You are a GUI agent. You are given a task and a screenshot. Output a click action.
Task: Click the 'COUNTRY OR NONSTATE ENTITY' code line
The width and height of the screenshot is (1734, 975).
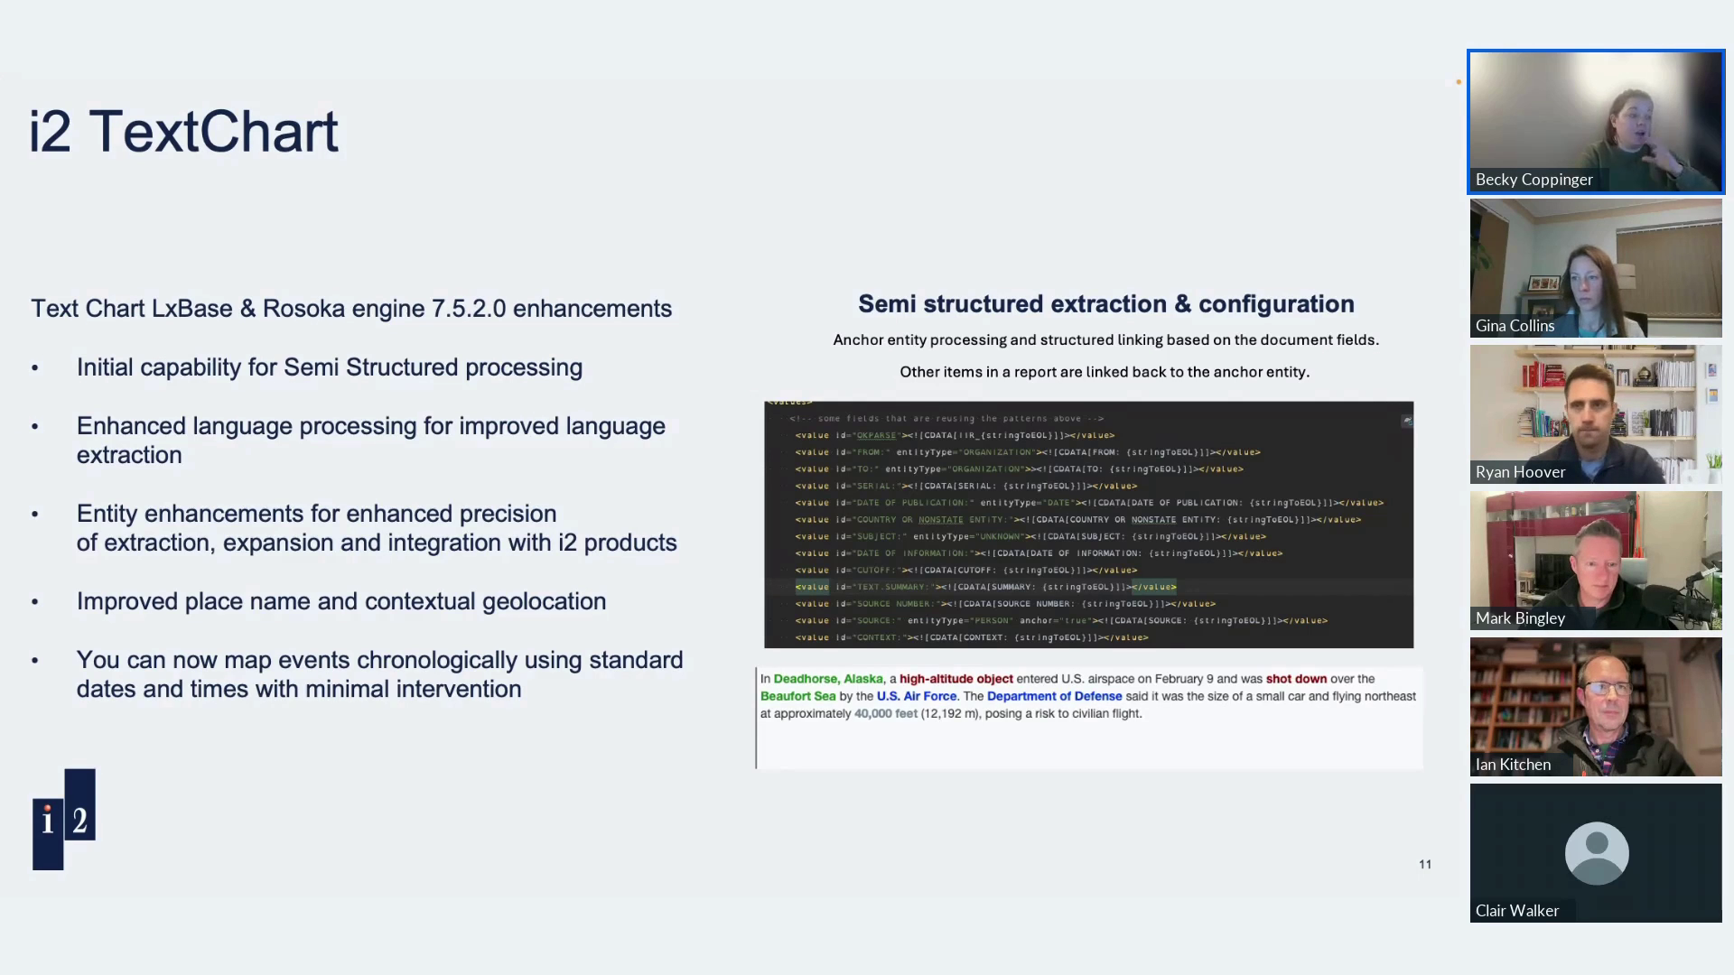[x=1077, y=520]
